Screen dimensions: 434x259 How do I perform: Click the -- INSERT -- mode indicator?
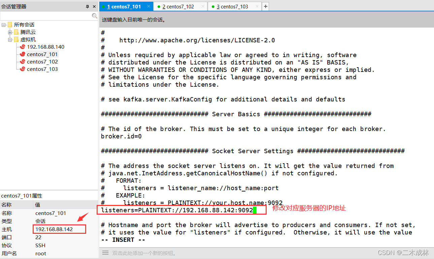coord(123,240)
